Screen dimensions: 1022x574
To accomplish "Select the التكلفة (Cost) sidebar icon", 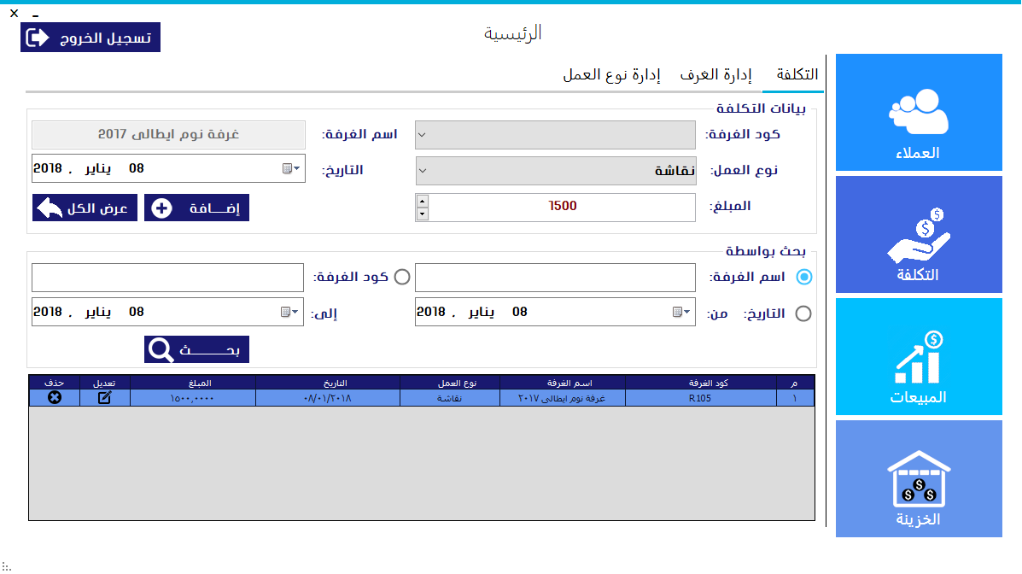I will 919,234.
